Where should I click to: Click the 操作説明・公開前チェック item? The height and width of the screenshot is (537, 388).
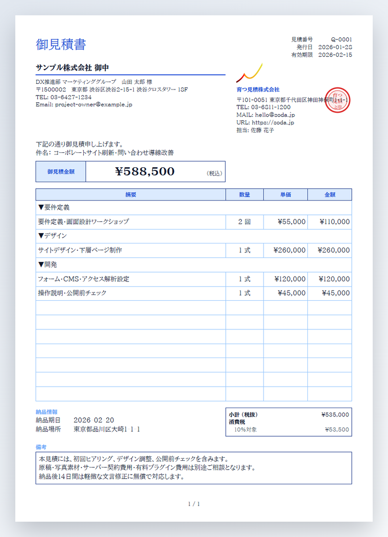[72, 293]
